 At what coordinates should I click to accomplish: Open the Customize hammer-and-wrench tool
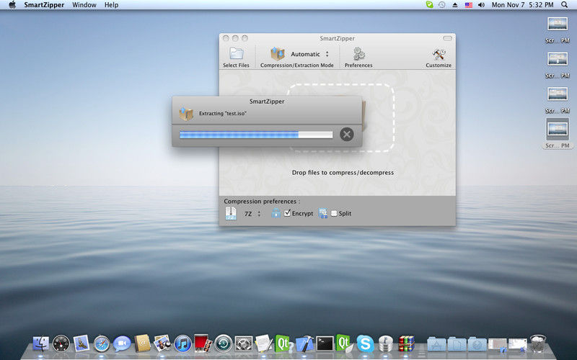tap(439, 55)
